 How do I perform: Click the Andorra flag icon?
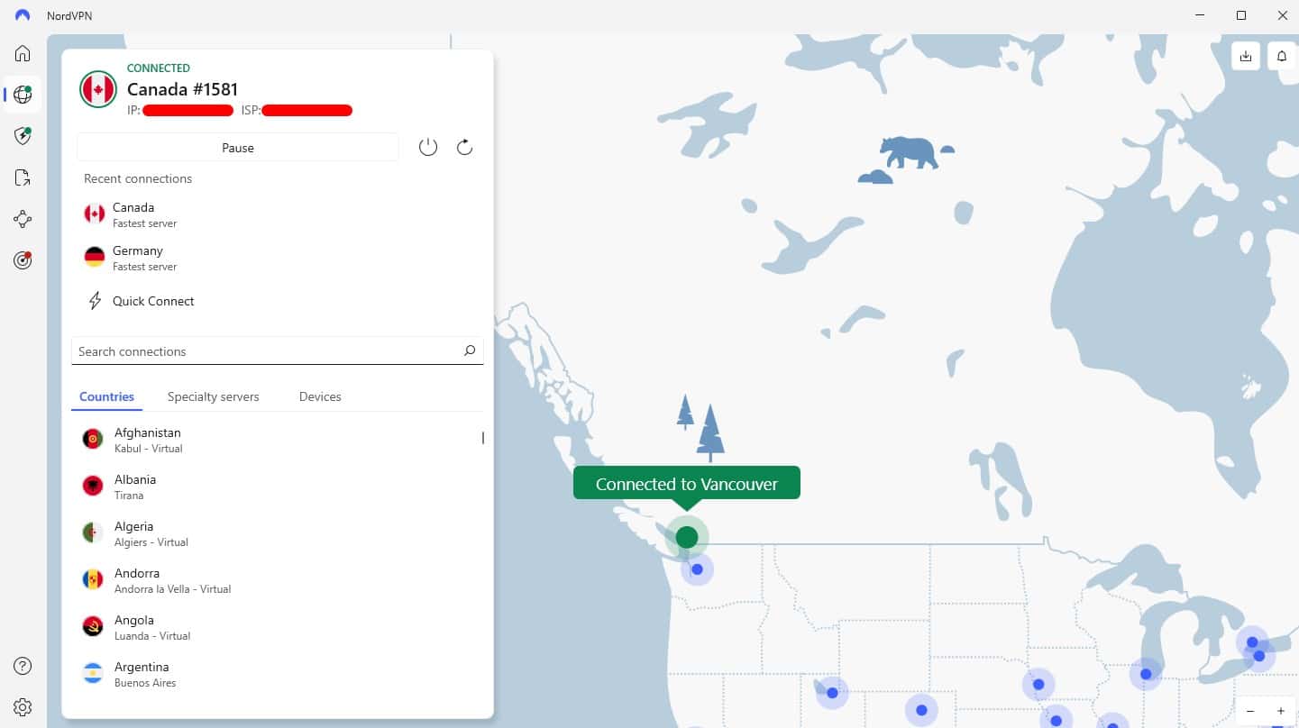click(x=93, y=580)
